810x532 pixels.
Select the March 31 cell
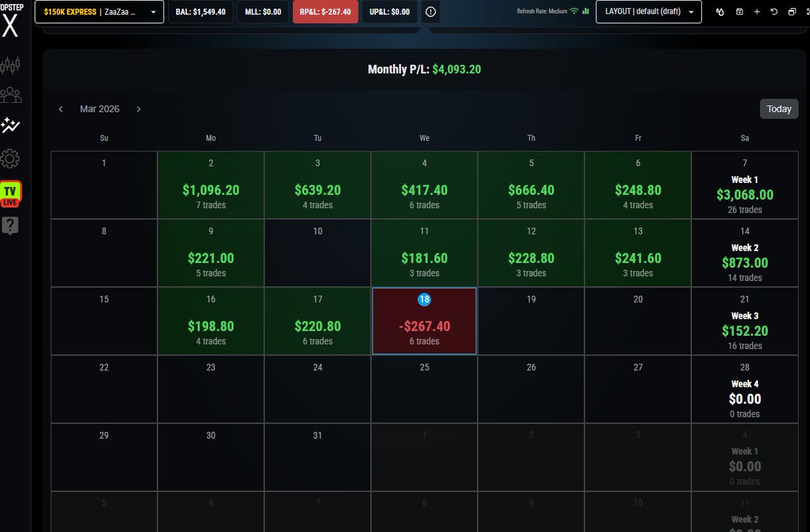coord(317,457)
